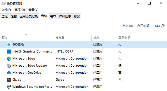Select the Microsoft OneDrive row's 已启用 status

tap(98, 73)
